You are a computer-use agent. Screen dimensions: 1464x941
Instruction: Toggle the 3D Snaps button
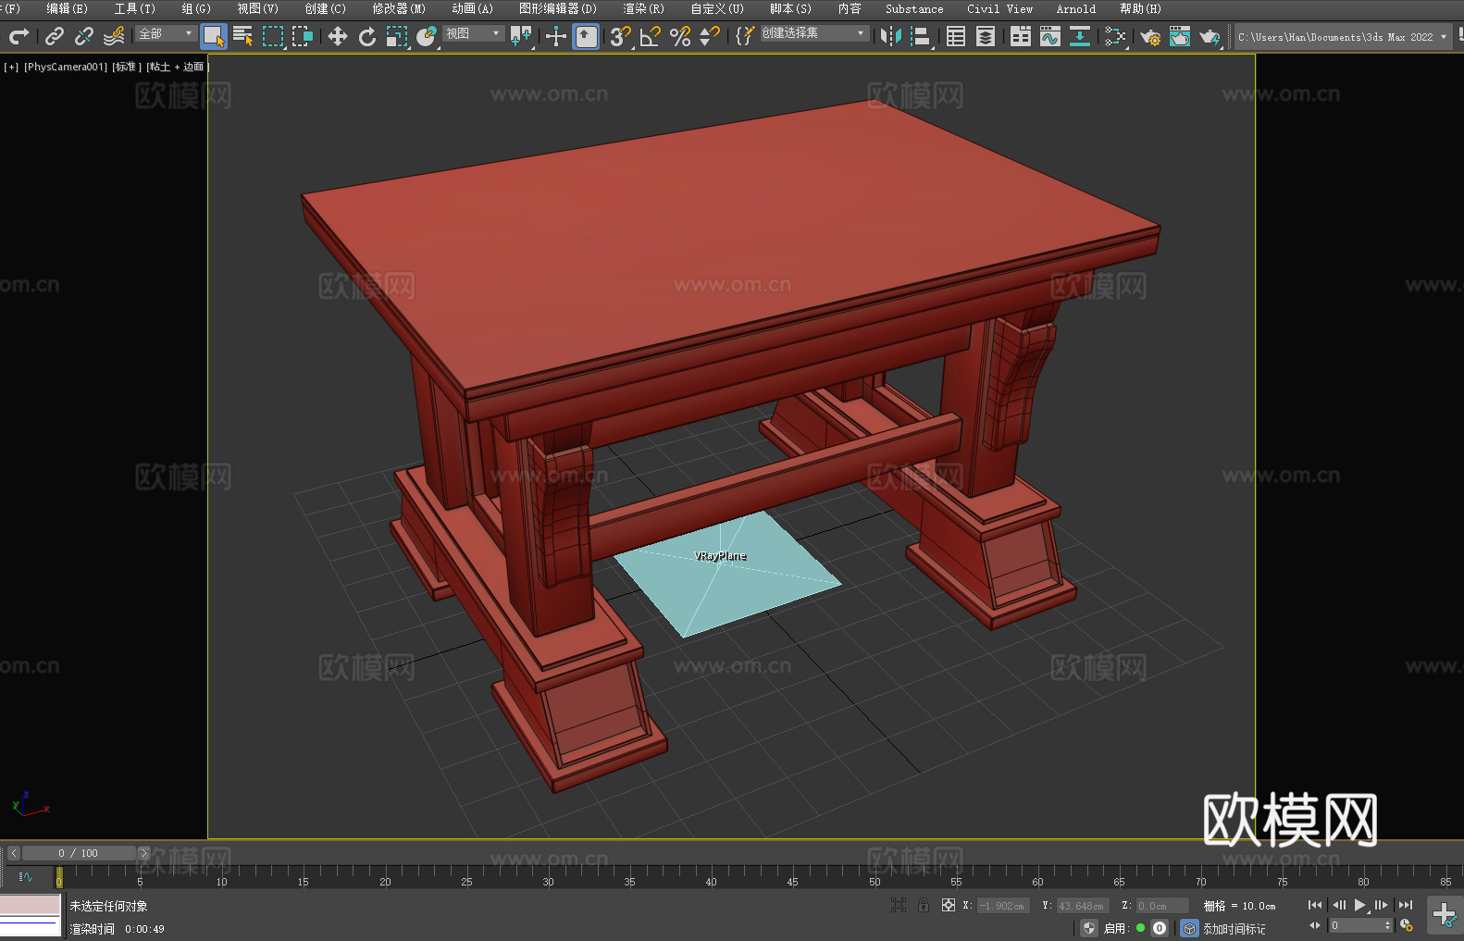620,37
